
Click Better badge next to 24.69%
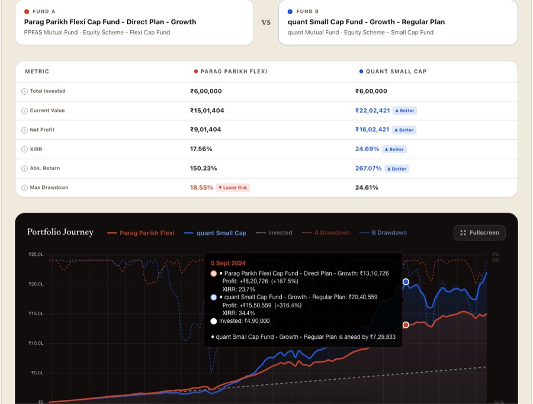[394, 149]
